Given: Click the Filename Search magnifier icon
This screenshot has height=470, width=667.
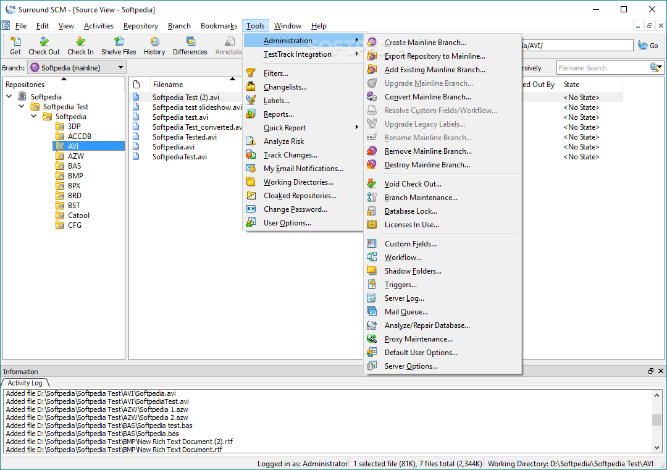Looking at the screenshot, I should [x=653, y=67].
